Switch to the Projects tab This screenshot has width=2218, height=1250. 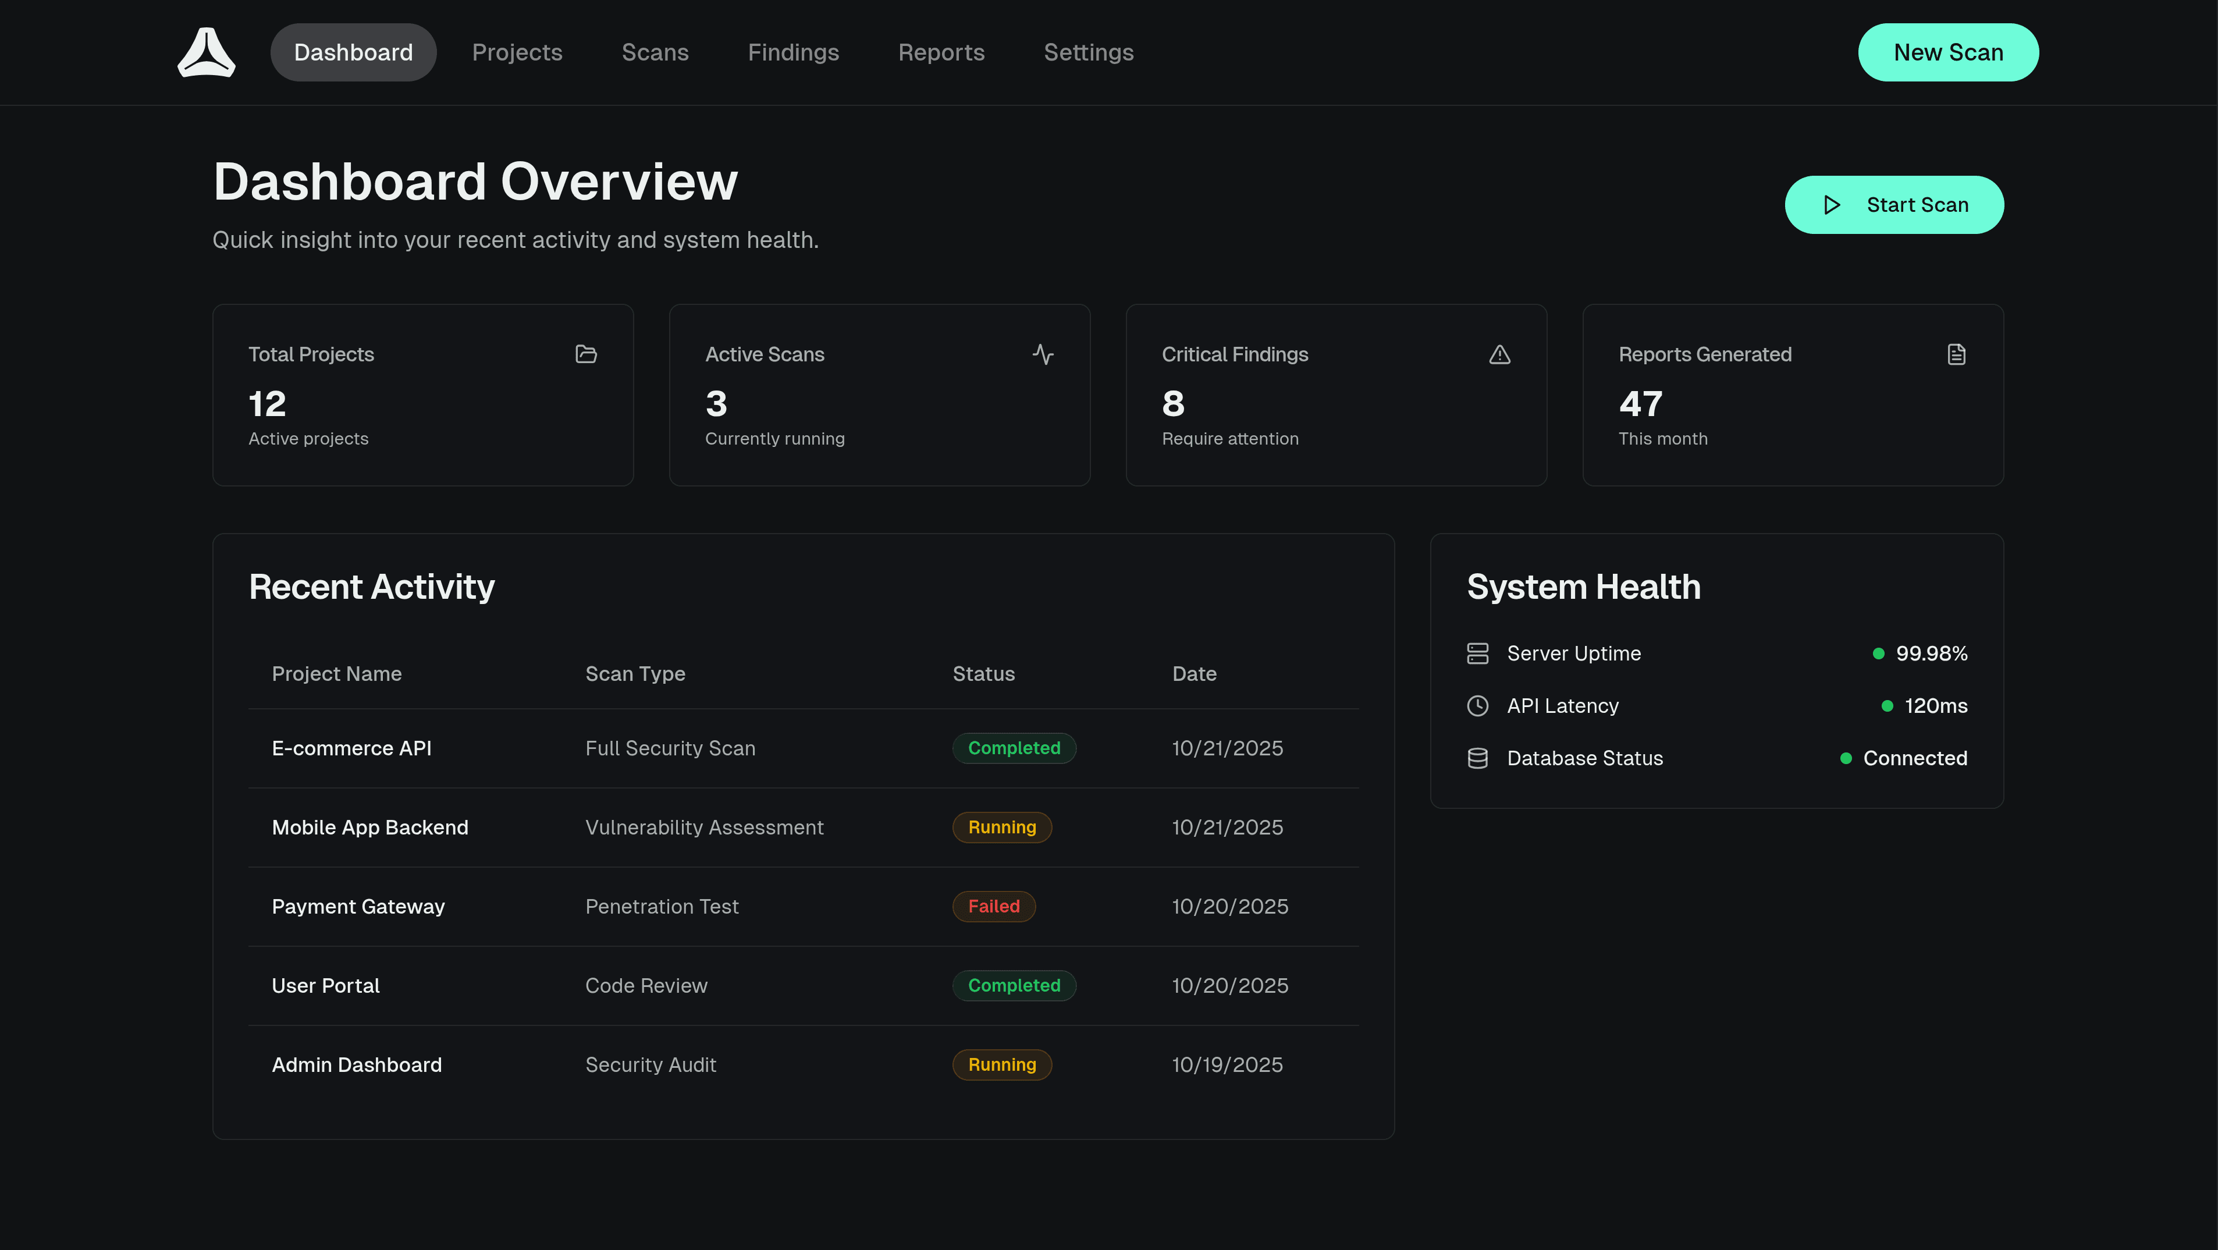(517, 52)
